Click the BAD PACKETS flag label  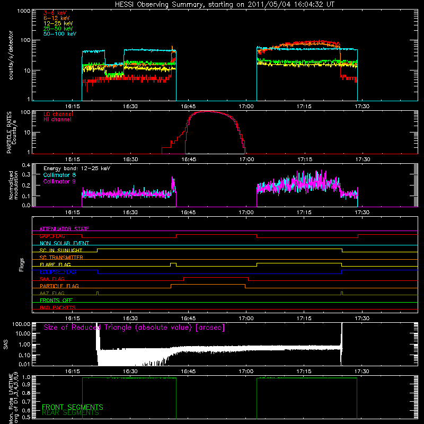(x=58, y=307)
